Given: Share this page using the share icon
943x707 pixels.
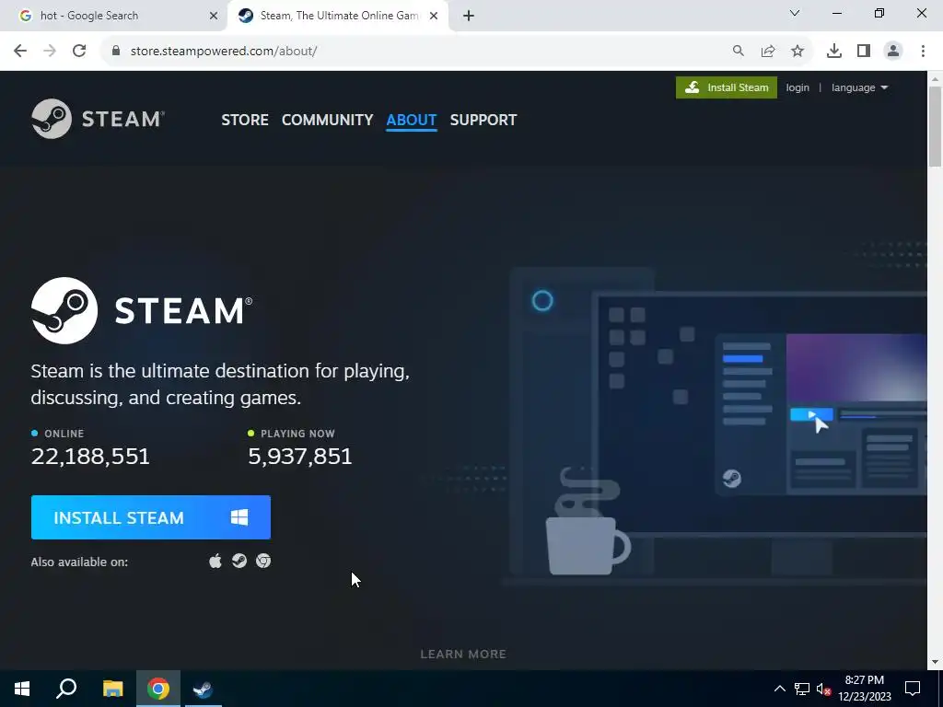Looking at the screenshot, I should tap(767, 52).
